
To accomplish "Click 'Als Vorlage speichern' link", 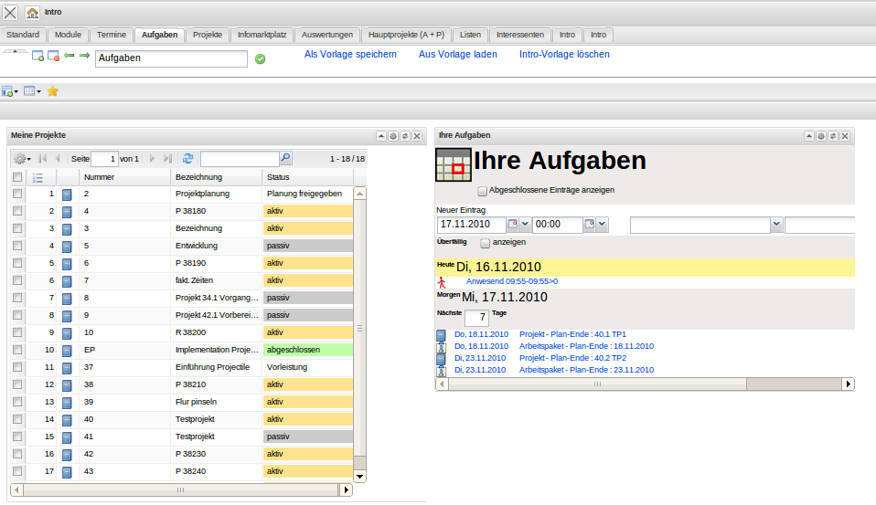I will point(350,55).
